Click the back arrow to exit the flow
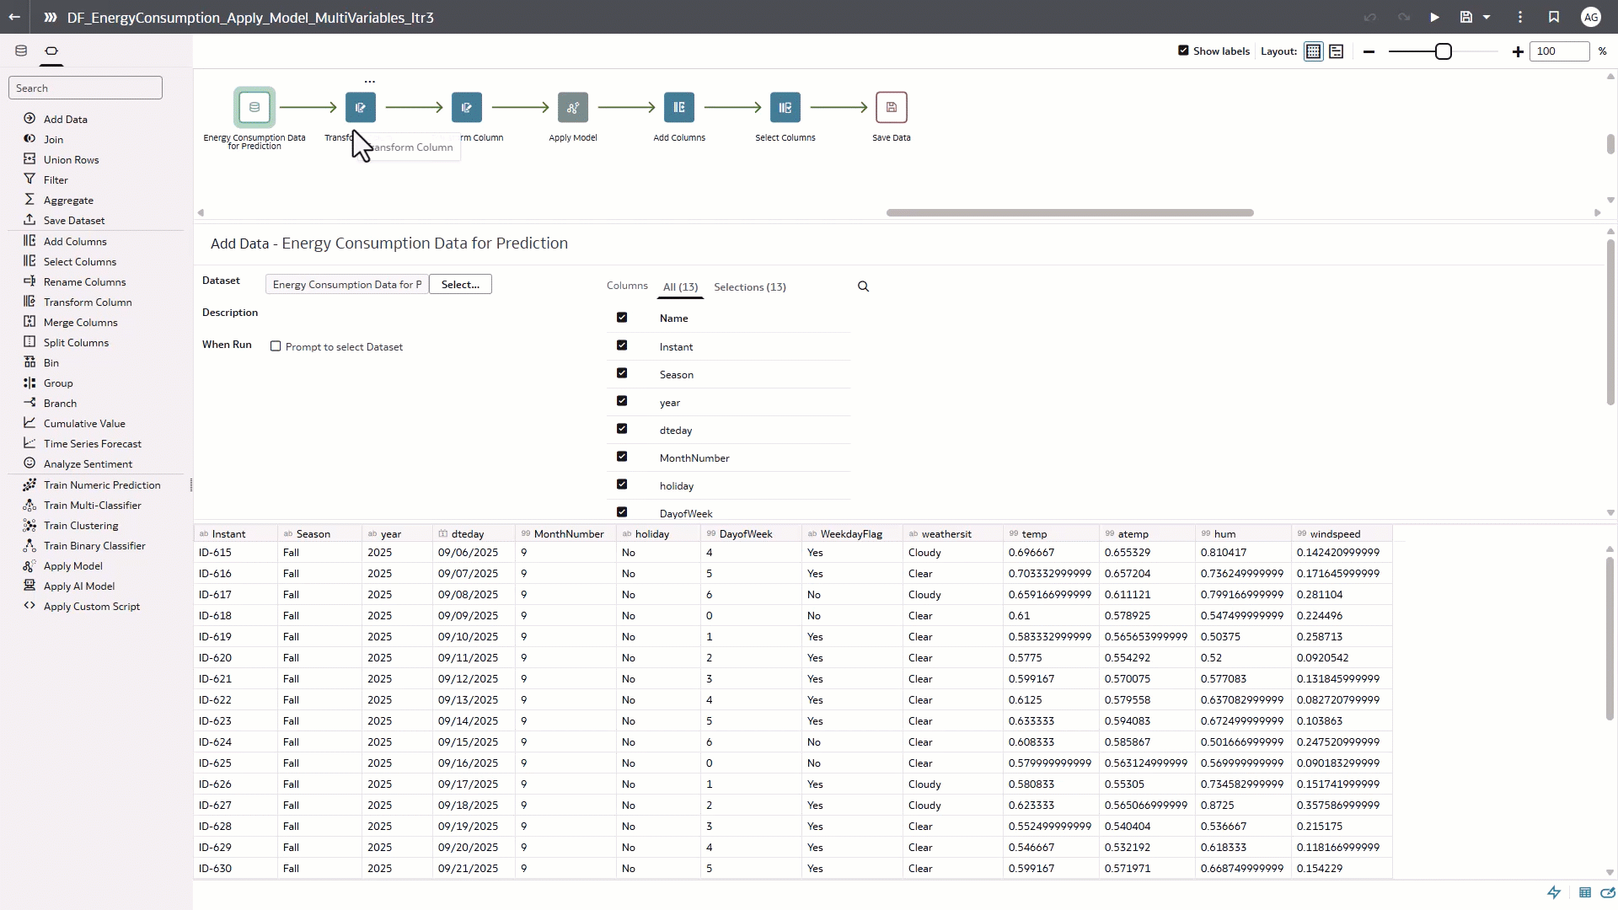Screen dimensions: 1618x910 13,17
